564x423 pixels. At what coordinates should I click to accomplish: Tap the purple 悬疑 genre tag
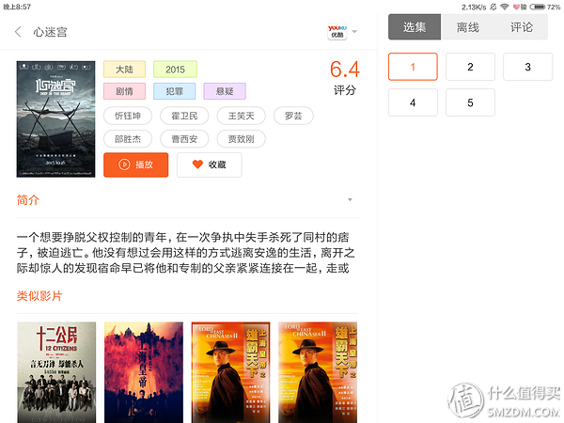click(224, 91)
